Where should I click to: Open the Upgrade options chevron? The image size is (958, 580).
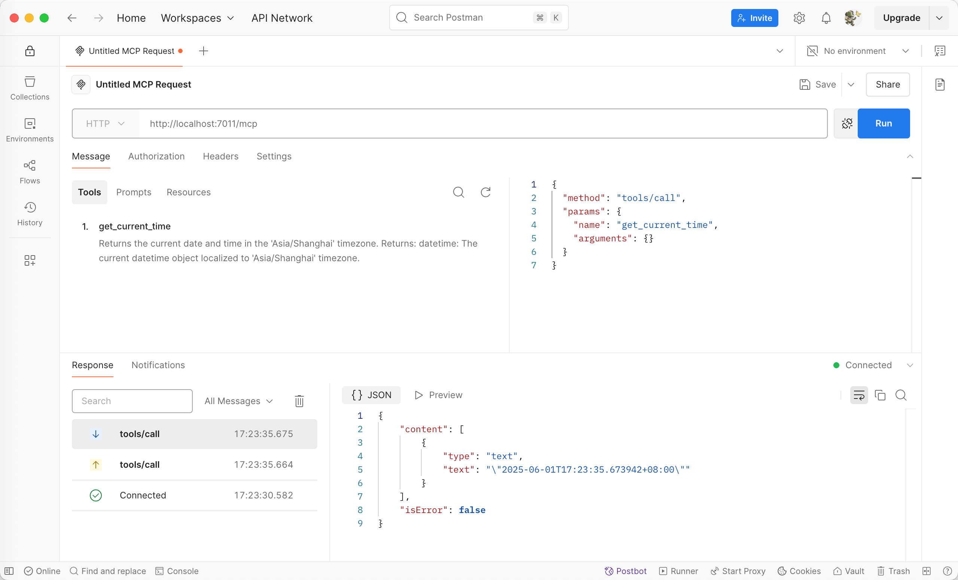[939, 18]
